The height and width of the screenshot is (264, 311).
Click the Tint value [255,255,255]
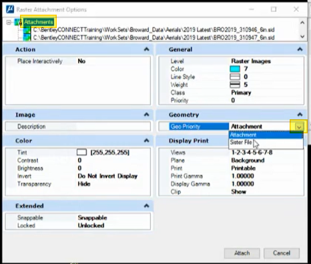point(110,153)
